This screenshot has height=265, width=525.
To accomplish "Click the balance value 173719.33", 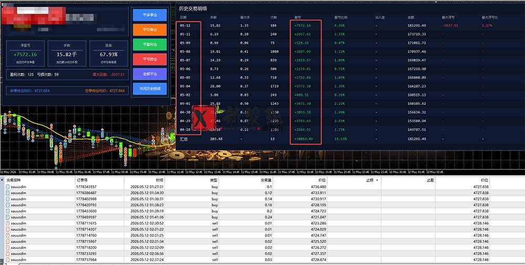I will [x=416, y=34].
